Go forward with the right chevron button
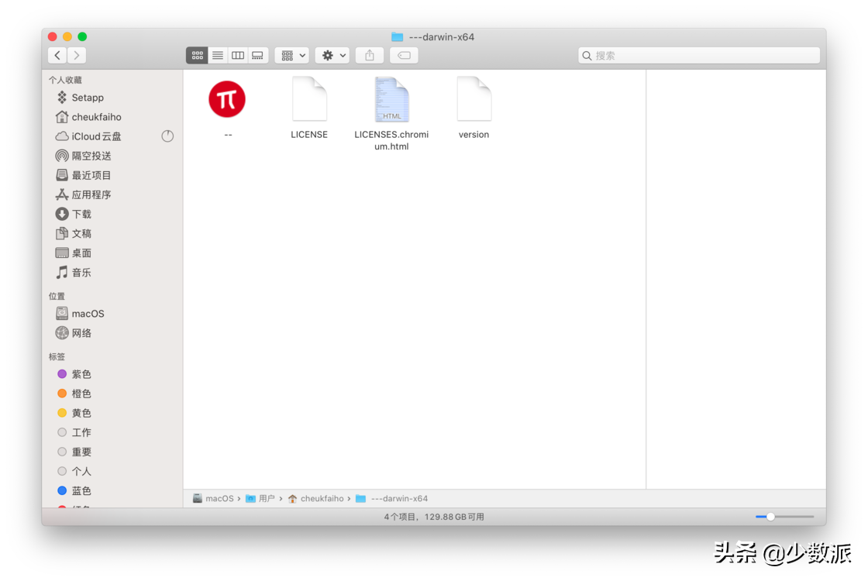Image resolution: width=868 pixels, height=581 pixels. point(77,55)
